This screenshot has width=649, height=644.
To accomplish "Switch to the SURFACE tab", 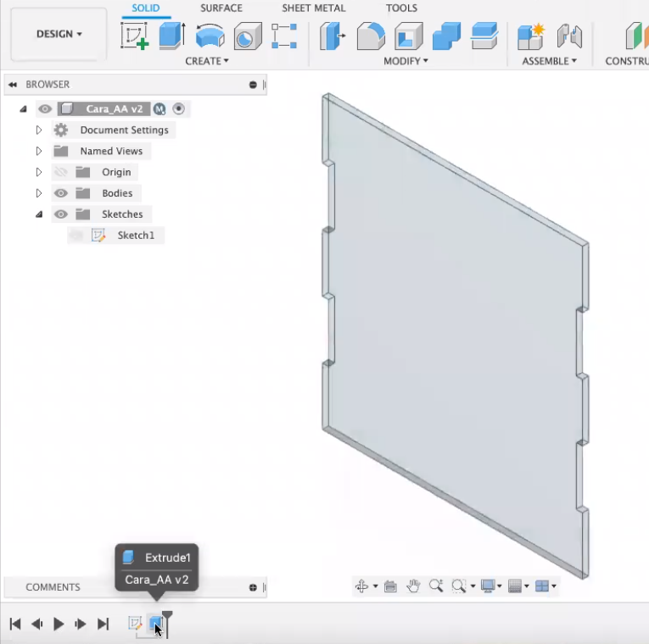I will (221, 8).
